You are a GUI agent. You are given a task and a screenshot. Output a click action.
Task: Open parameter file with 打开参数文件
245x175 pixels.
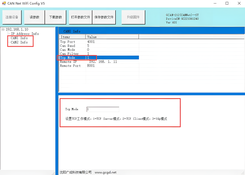pyautogui.click(x=80, y=17)
